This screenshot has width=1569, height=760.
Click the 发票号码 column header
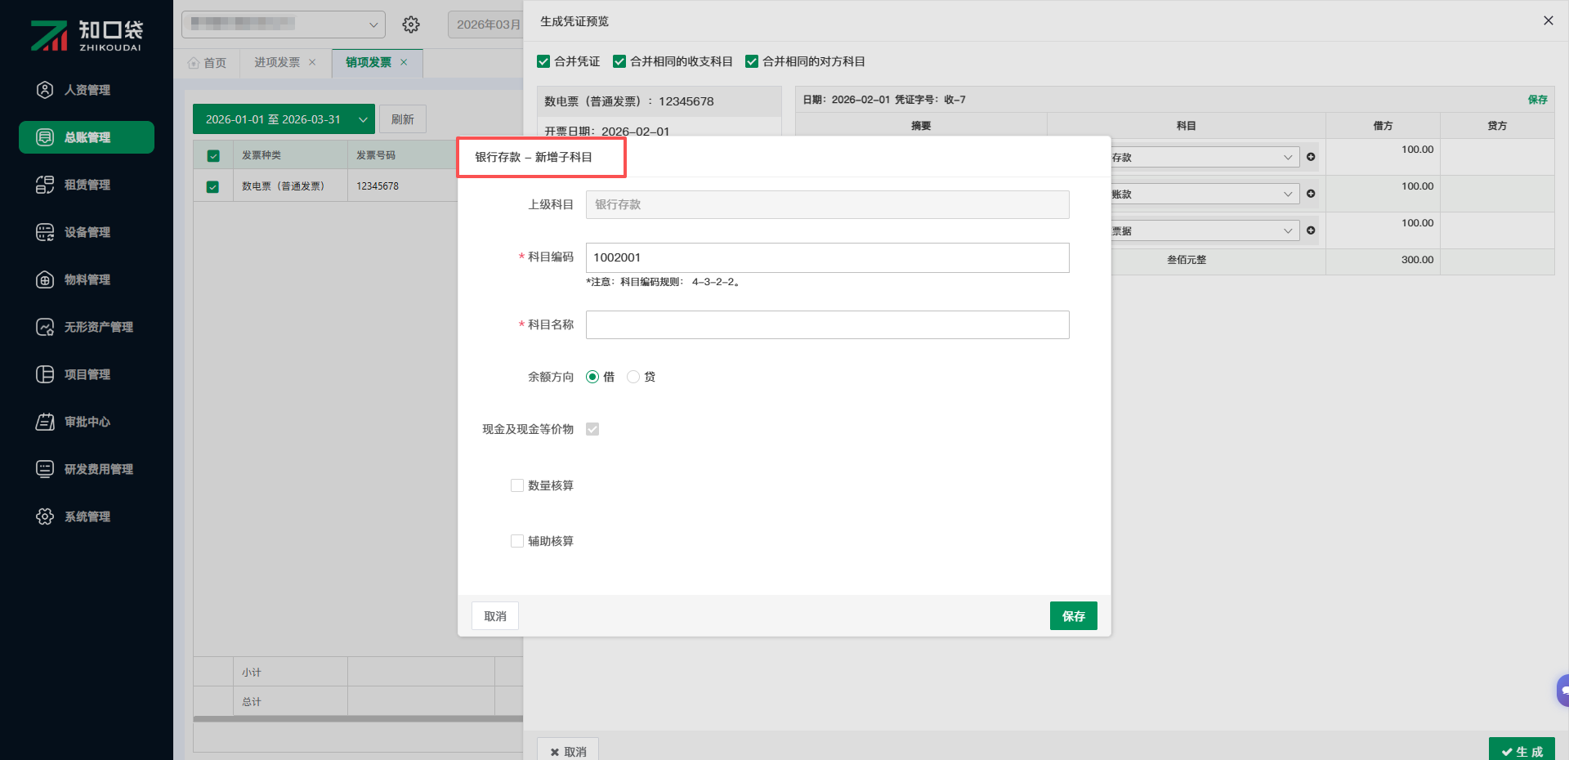(x=376, y=155)
